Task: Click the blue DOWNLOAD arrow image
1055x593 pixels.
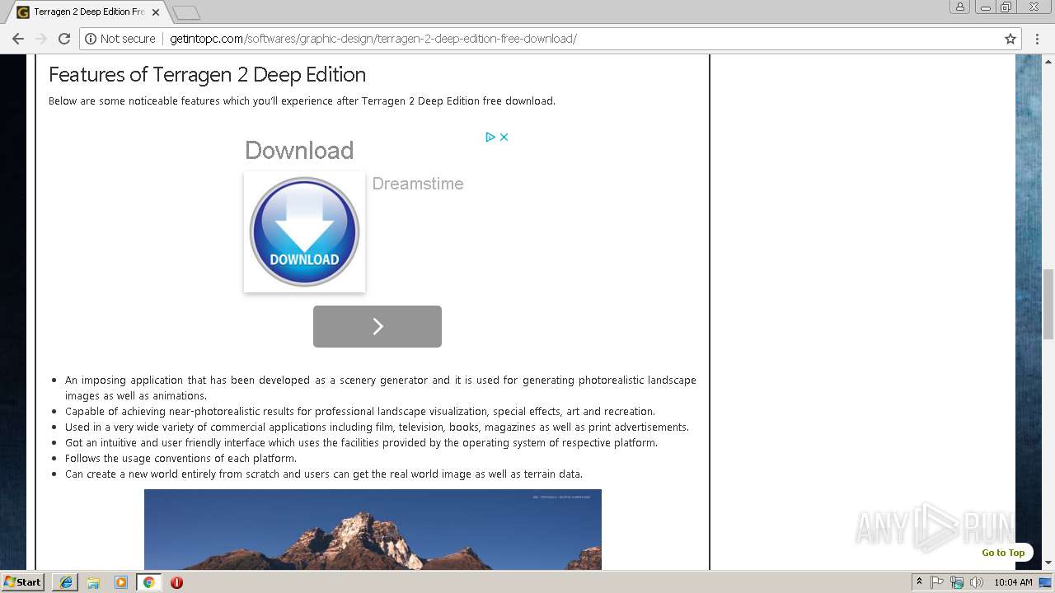Action: click(304, 231)
